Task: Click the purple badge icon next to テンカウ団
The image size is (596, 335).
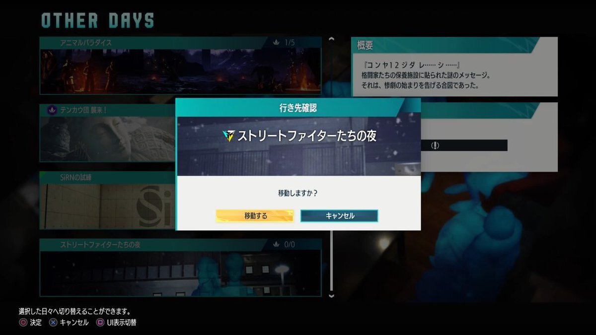Action: [x=52, y=110]
